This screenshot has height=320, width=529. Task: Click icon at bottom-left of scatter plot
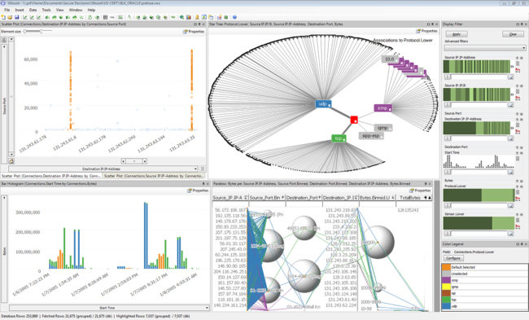[x=11, y=161]
